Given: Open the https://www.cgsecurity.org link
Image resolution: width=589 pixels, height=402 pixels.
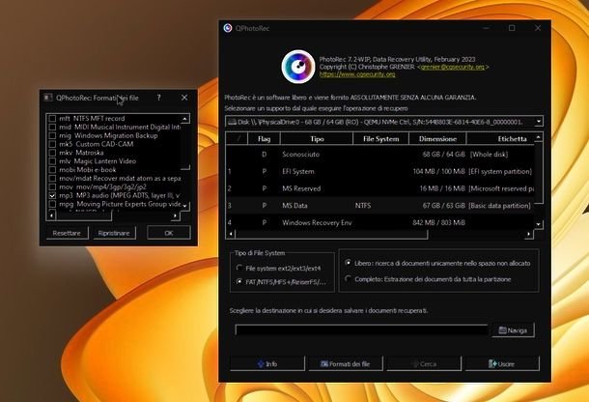Looking at the screenshot, I should click(x=357, y=74).
